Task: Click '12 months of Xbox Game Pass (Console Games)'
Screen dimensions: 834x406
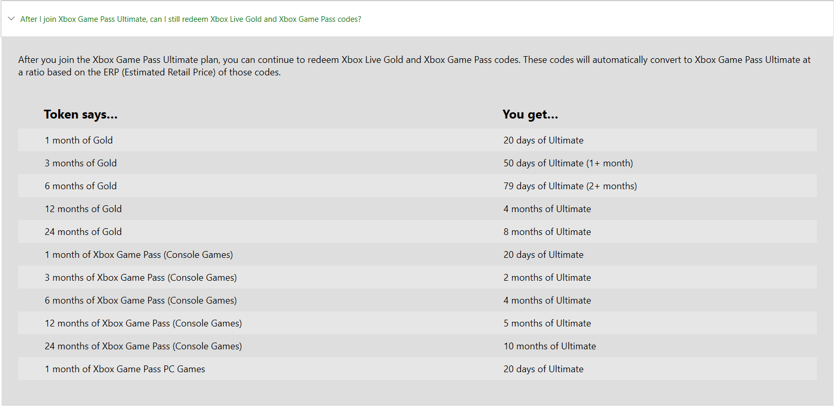Action: coord(144,323)
